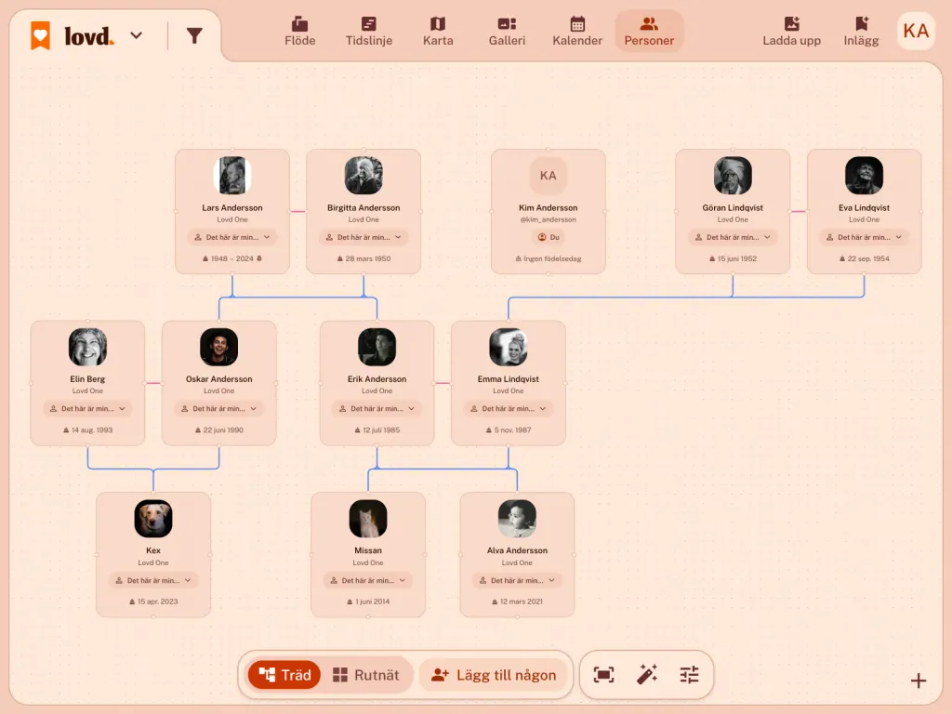Switch to Träd tree view

(x=284, y=675)
